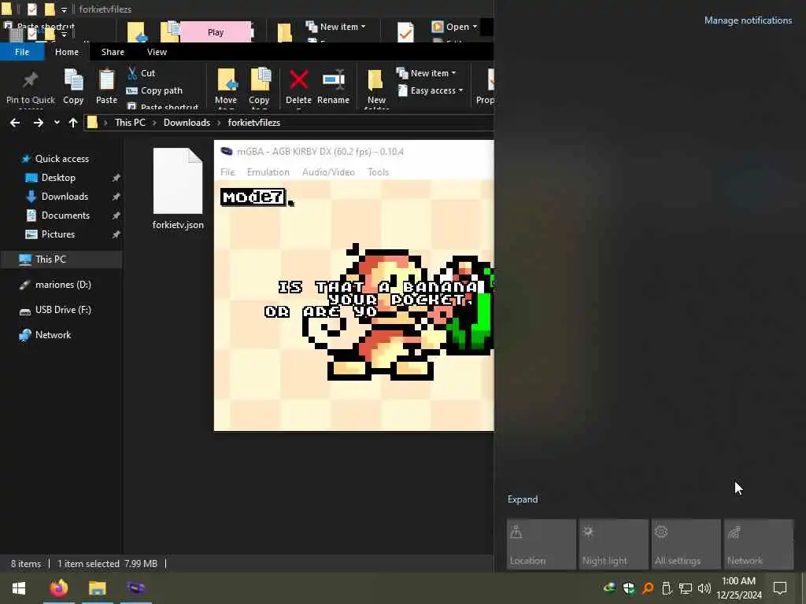Rename the selected file

point(333,87)
